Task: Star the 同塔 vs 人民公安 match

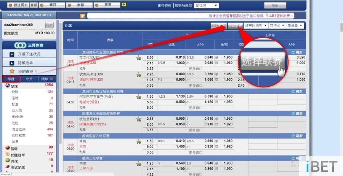Action: tap(138, 163)
